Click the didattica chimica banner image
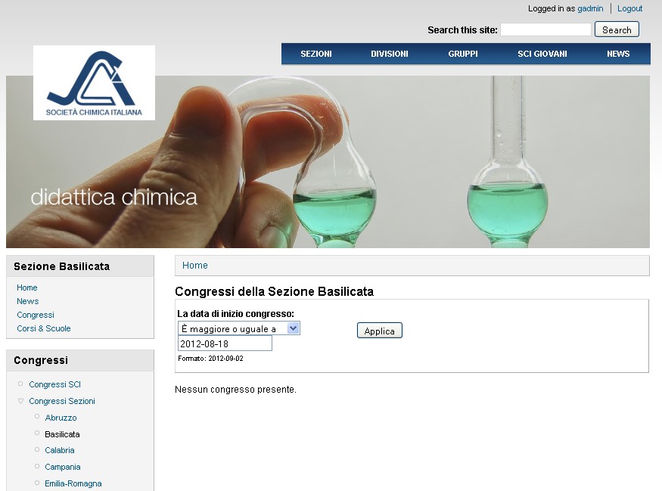The image size is (662, 491). (x=328, y=162)
